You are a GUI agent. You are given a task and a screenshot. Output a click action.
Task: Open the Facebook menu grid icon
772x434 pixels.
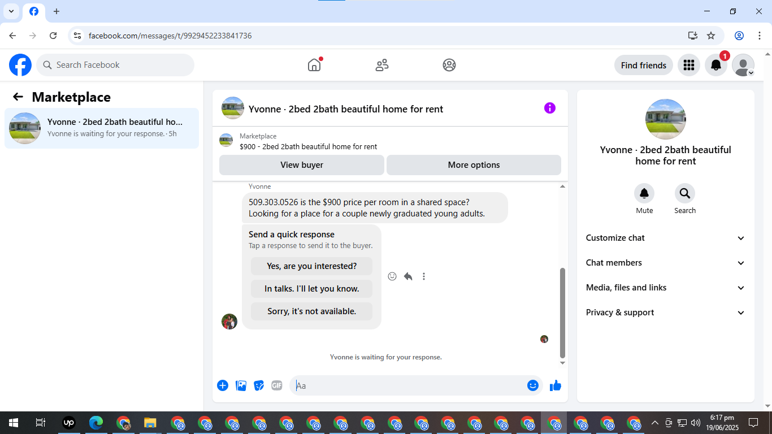point(688,65)
